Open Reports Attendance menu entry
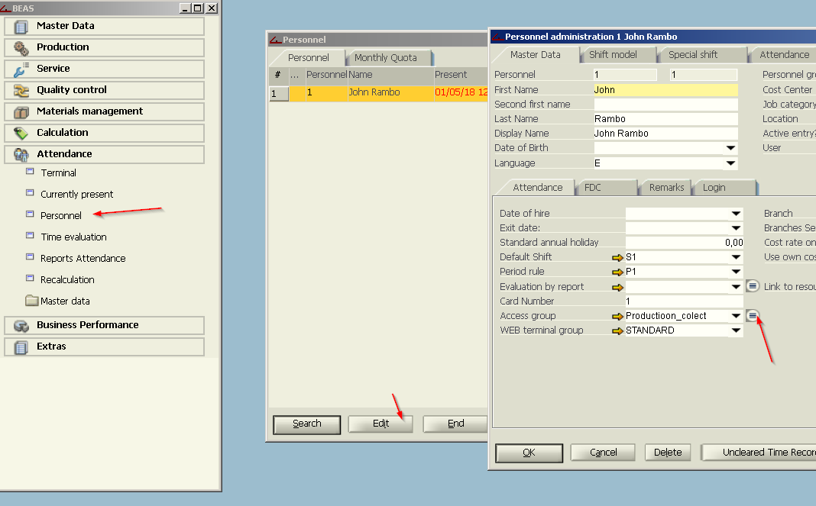The image size is (816, 506). (83, 259)
